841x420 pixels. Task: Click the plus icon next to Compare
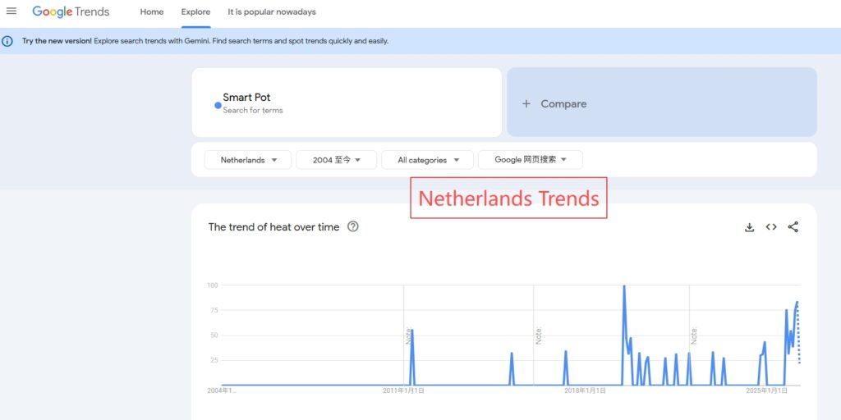point(526,104)
